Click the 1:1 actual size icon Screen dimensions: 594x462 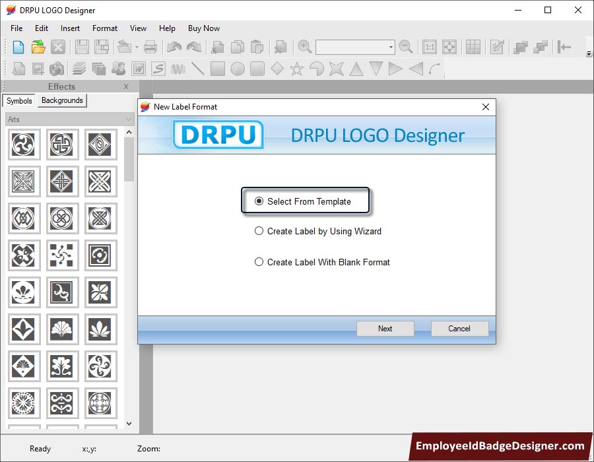click(x=430, y=48)
